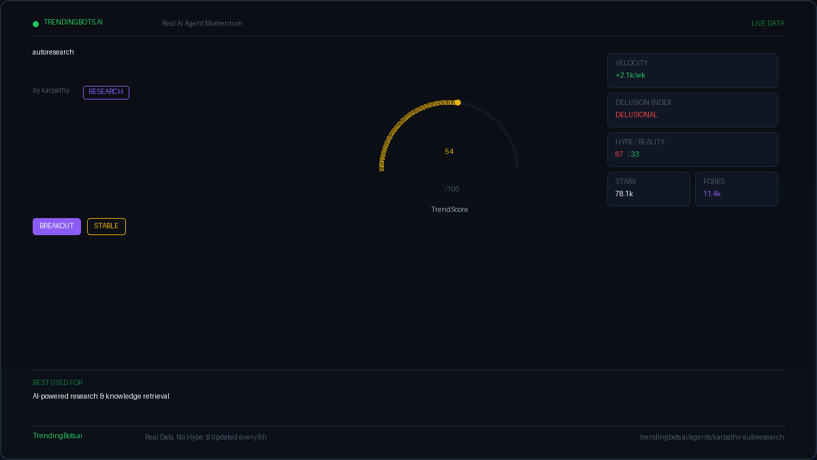Screen dimensions: 817x460
Task: Click the 'by karpathy' author text
Action: [51, 91]
